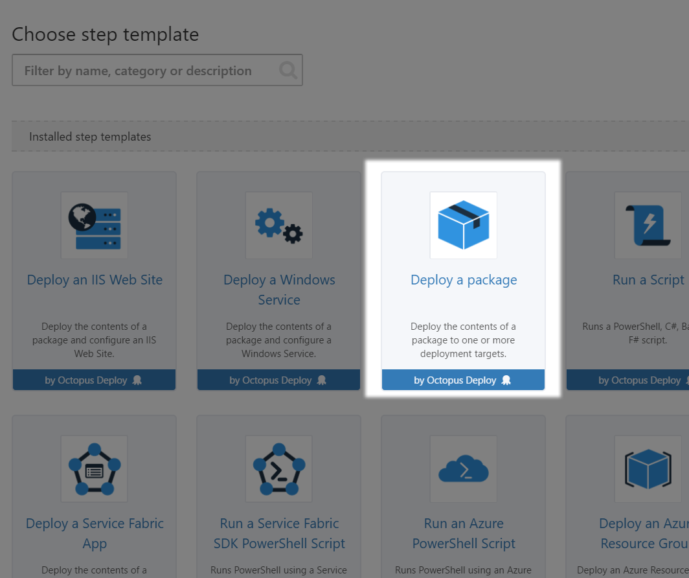This screenshot has width=689, height=578.
Task: Click the search magnifier in the filter box
Action: [288, 70]
